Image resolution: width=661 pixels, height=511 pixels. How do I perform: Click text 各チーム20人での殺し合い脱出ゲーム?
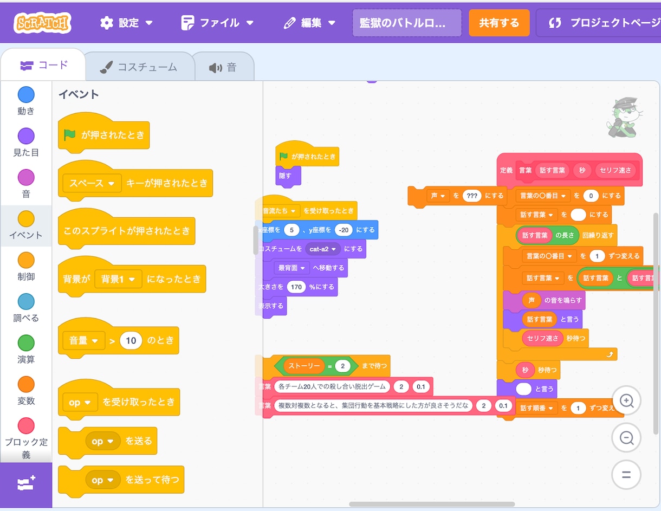pyautogui.click(x=332, y=387)
